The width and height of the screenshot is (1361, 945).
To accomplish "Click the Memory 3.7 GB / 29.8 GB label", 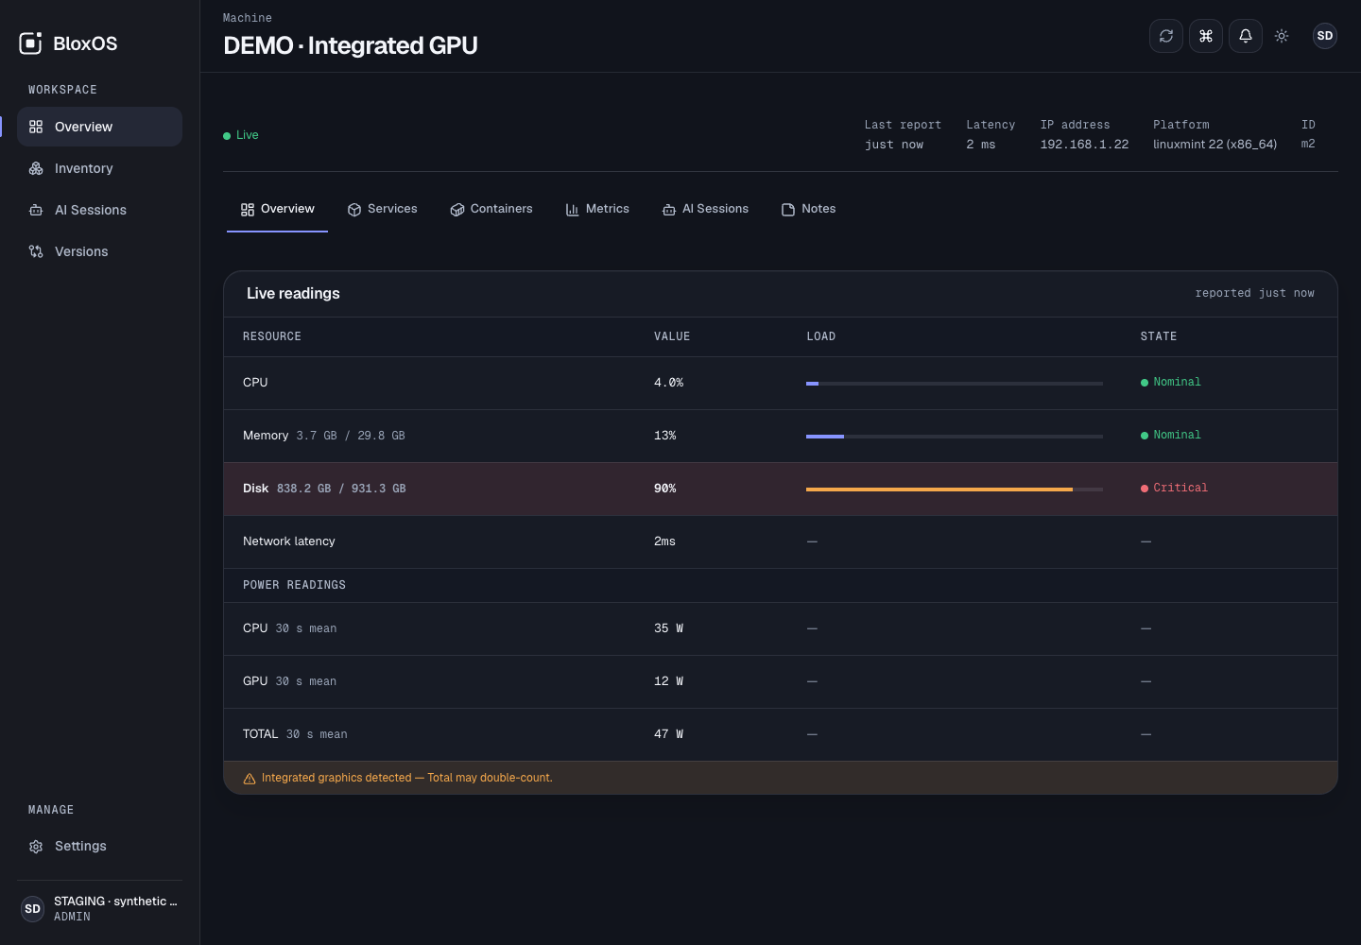I will tap(324, 436).
